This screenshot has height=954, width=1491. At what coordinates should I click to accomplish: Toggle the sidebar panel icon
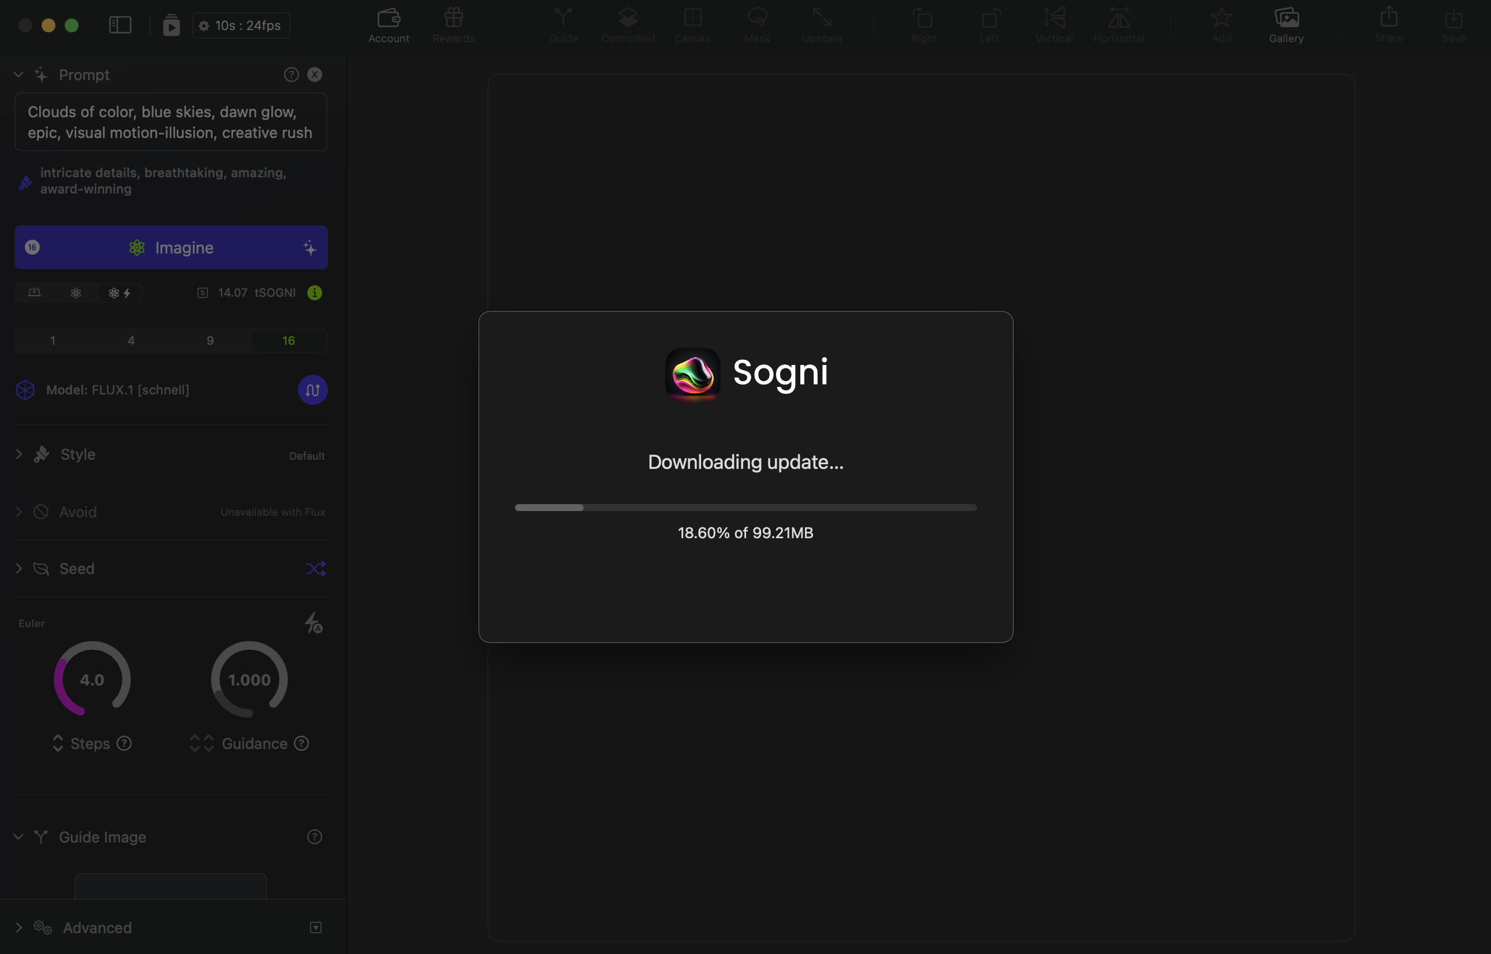(x=120, y=25)
